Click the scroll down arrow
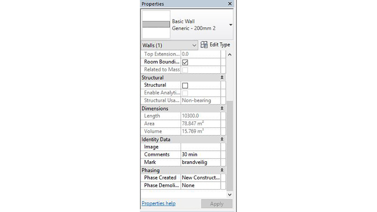This screenshot has height=212, width=377. point(230,195)
